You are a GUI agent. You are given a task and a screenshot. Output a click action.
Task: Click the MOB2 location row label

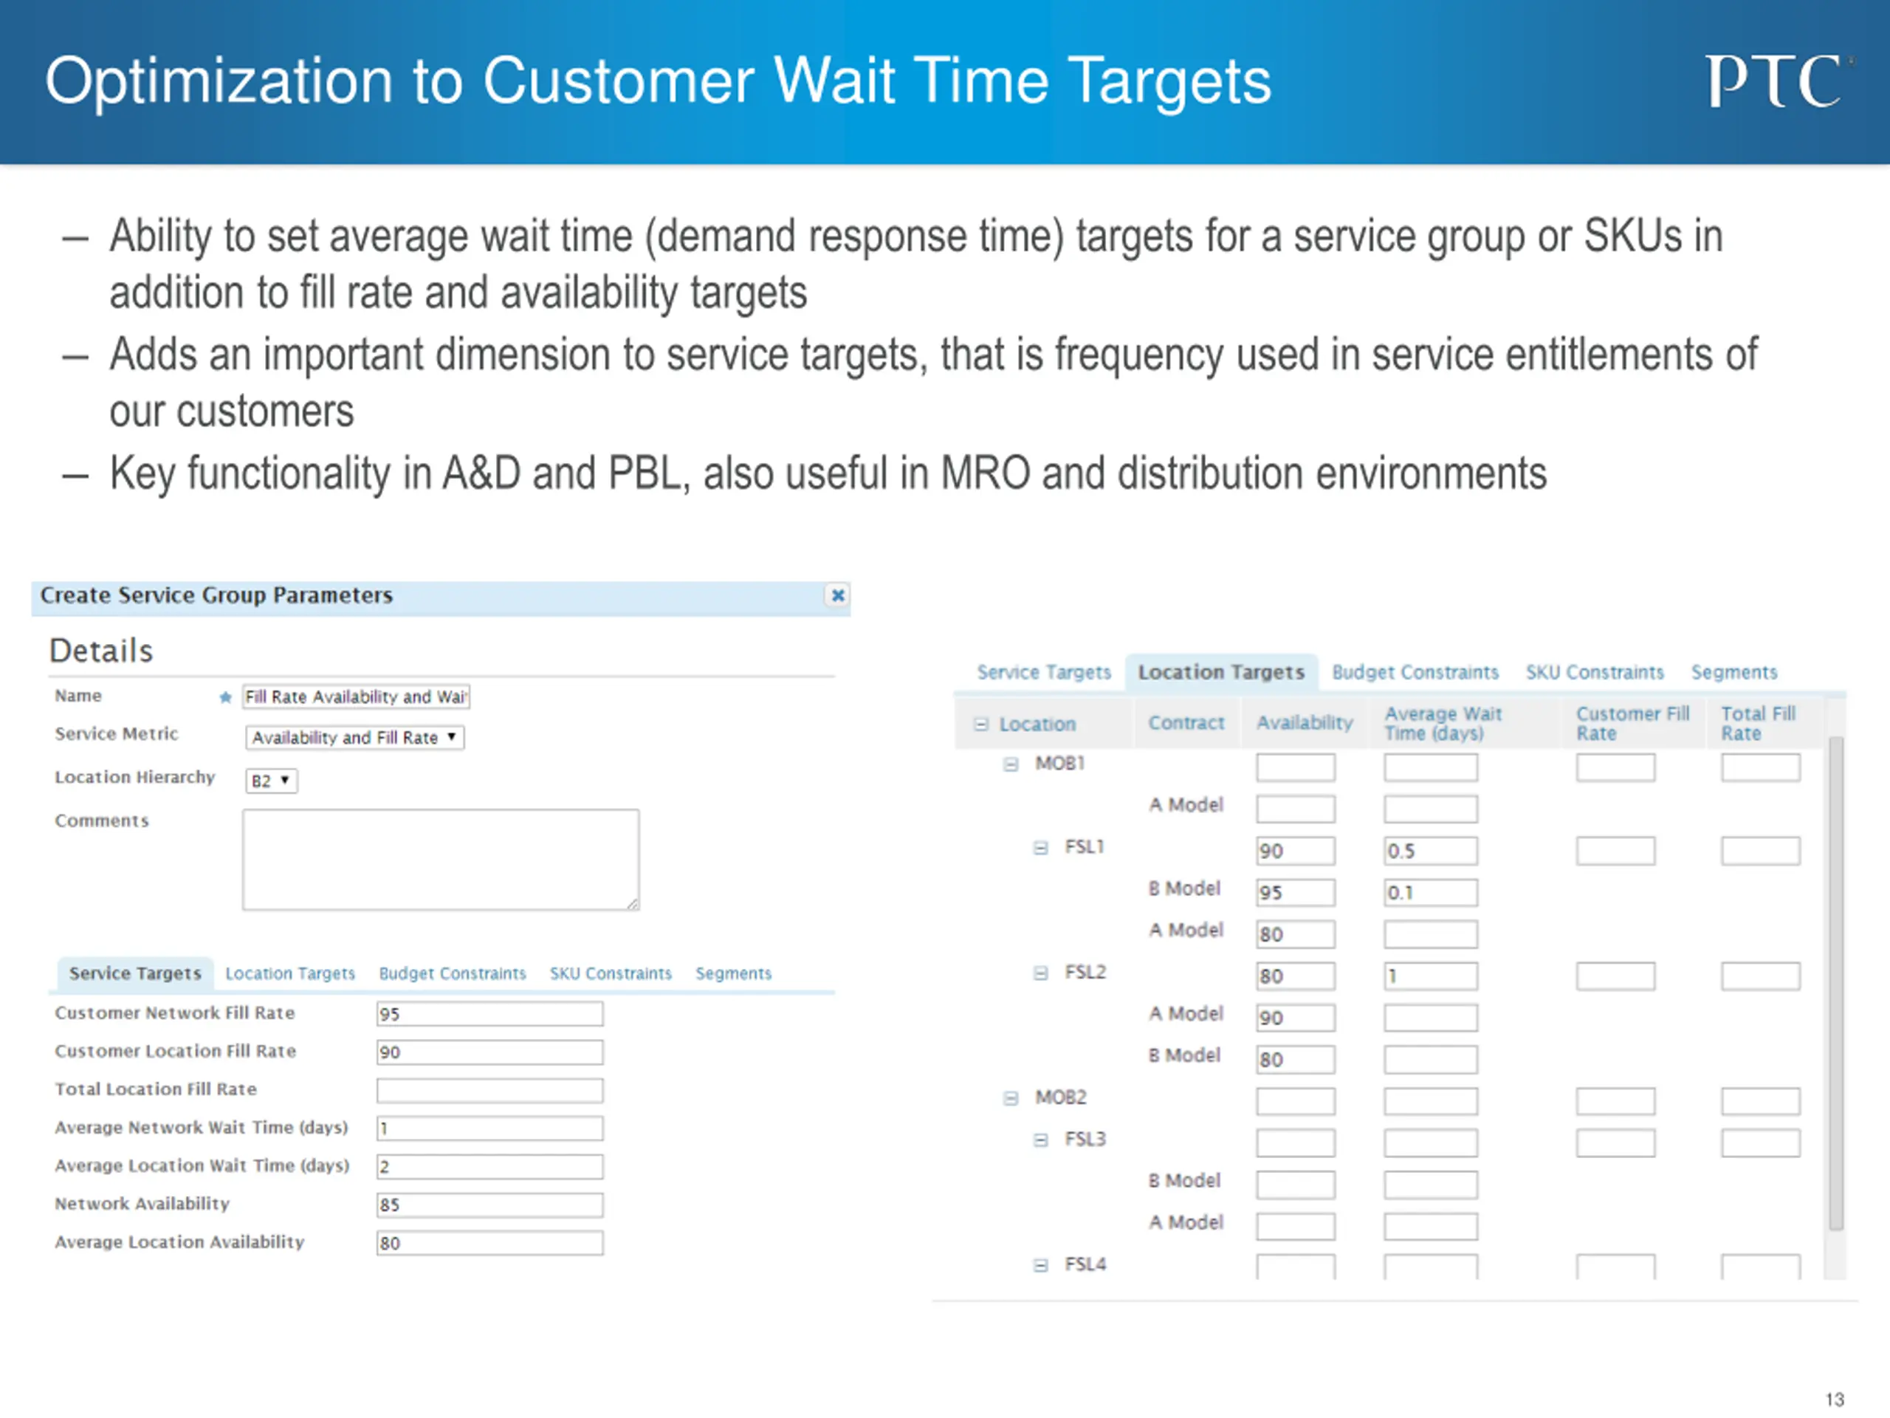coord(1060,1097)
